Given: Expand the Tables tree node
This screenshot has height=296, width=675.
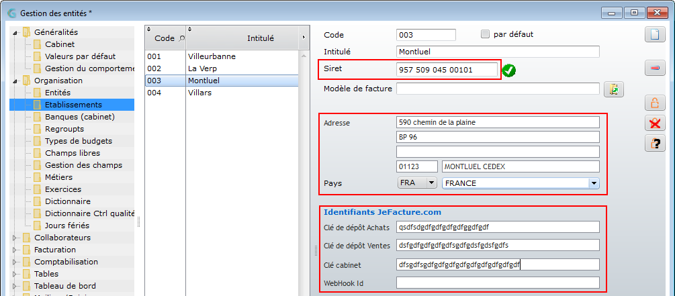Looking at the screenshot, I should [x=15, y=274].
